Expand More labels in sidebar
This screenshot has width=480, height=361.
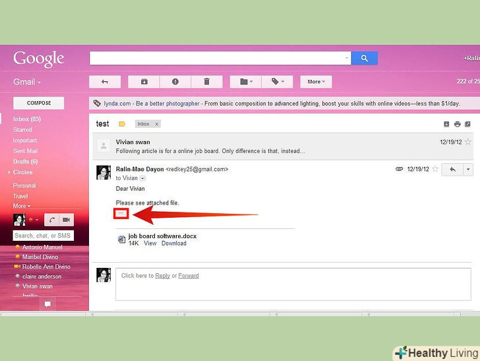(21, 206)
